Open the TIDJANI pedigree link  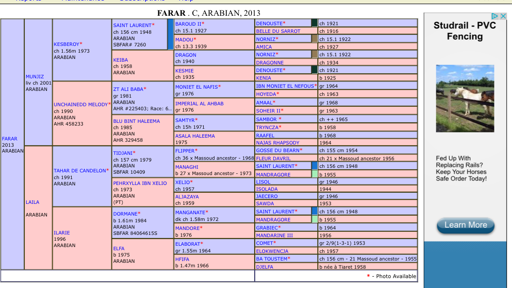pos(123,153)
